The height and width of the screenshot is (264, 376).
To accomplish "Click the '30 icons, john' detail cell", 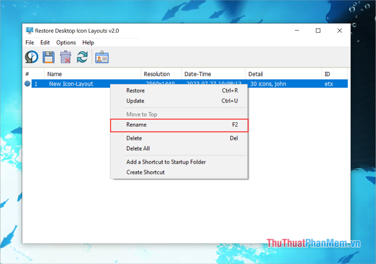I will pos(268,84).
